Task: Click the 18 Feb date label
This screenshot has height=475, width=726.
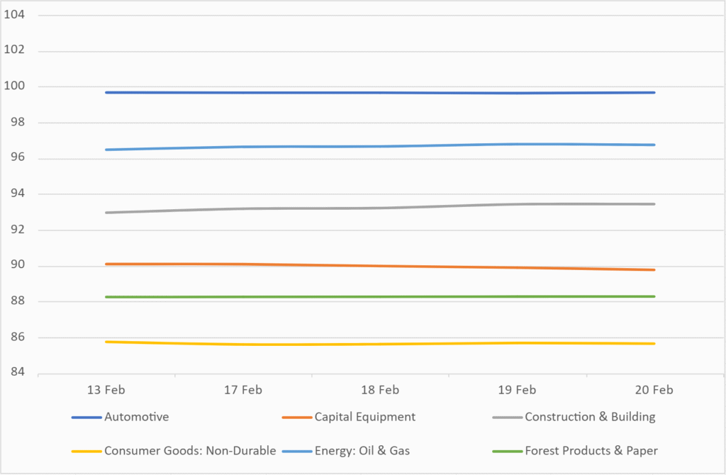Action: click(379, 390)
